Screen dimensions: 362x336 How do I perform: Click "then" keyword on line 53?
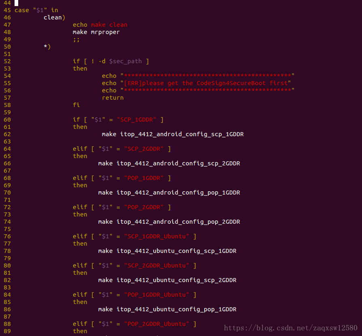(80, 68)
